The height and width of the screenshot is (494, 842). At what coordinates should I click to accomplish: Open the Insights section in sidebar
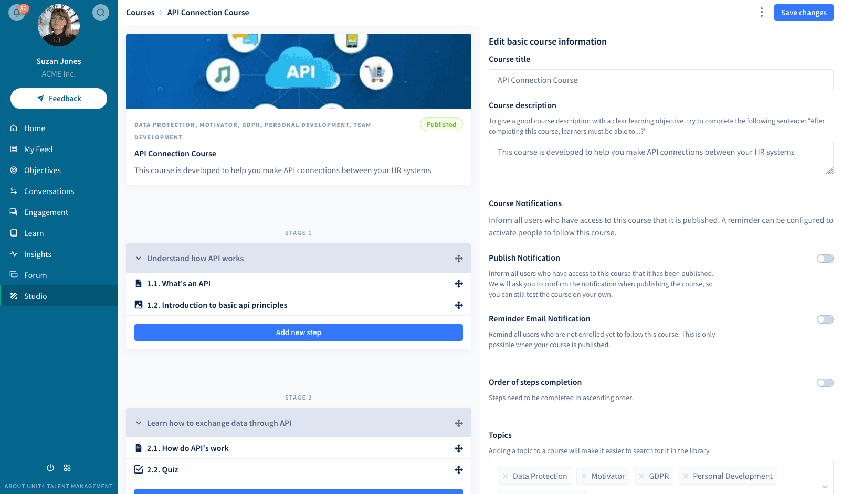pos(37,254)
